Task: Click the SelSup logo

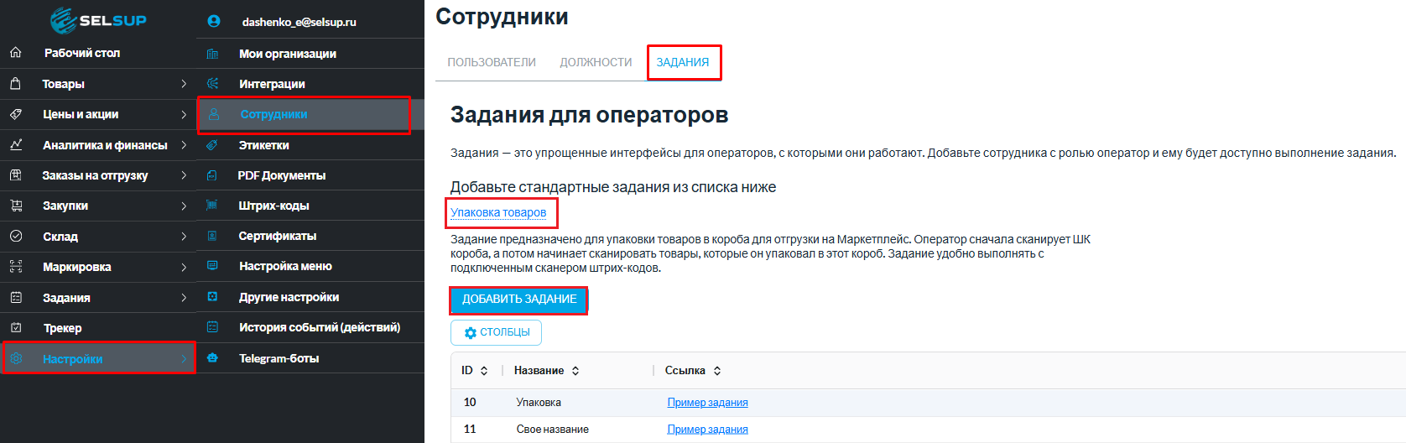Action: pos(98,20)
